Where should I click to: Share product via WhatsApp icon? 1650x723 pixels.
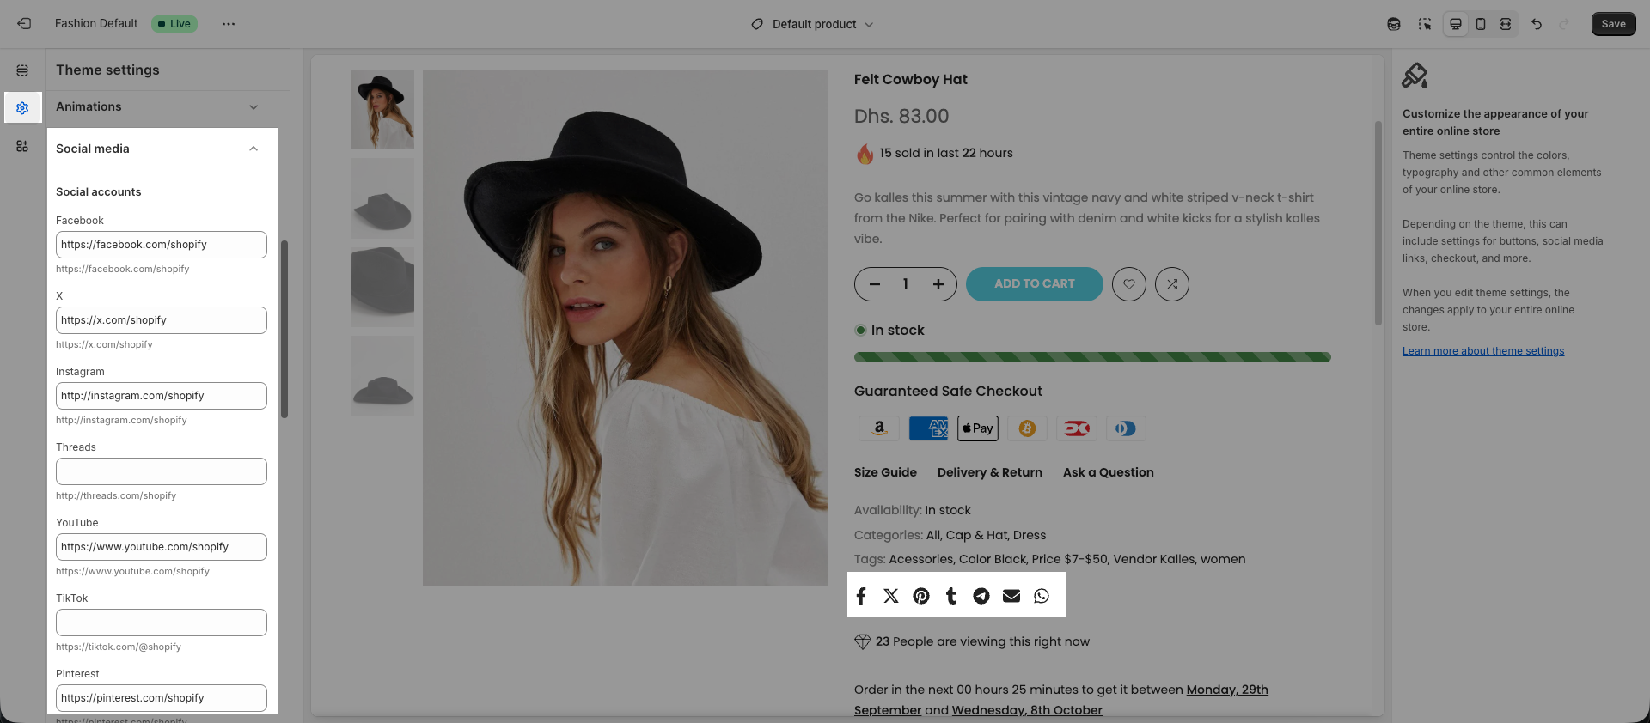(1042, 596)
